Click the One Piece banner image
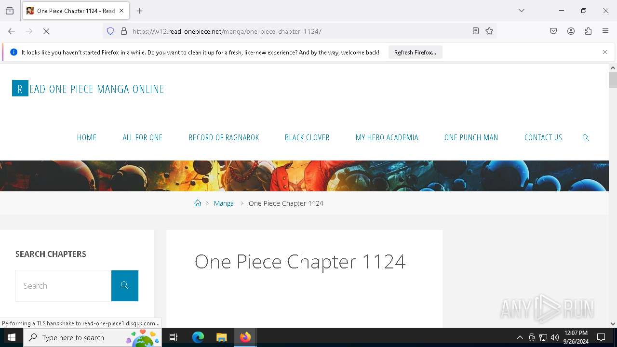 pos(304,176)
